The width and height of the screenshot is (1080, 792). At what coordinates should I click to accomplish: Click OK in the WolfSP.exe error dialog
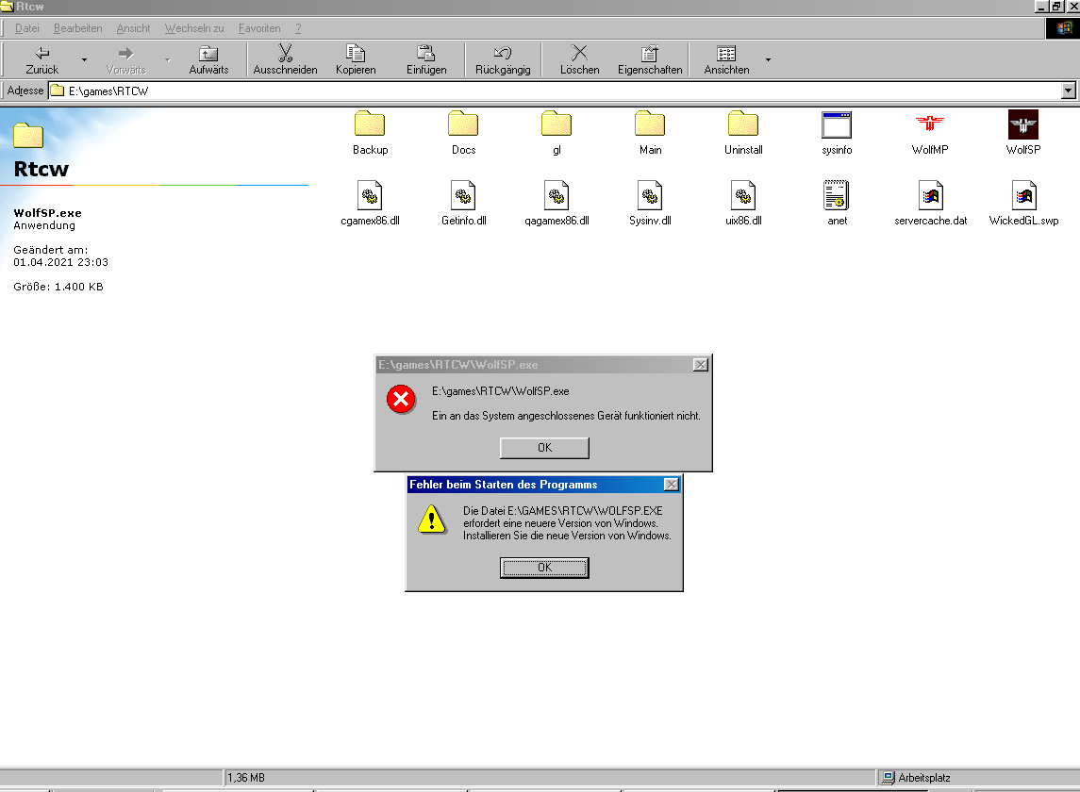click(x=544, y=448)
